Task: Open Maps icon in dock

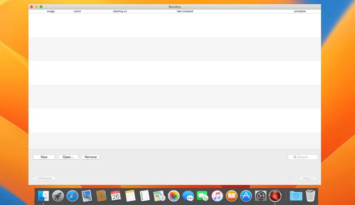Action: click(x=159, y=196)
